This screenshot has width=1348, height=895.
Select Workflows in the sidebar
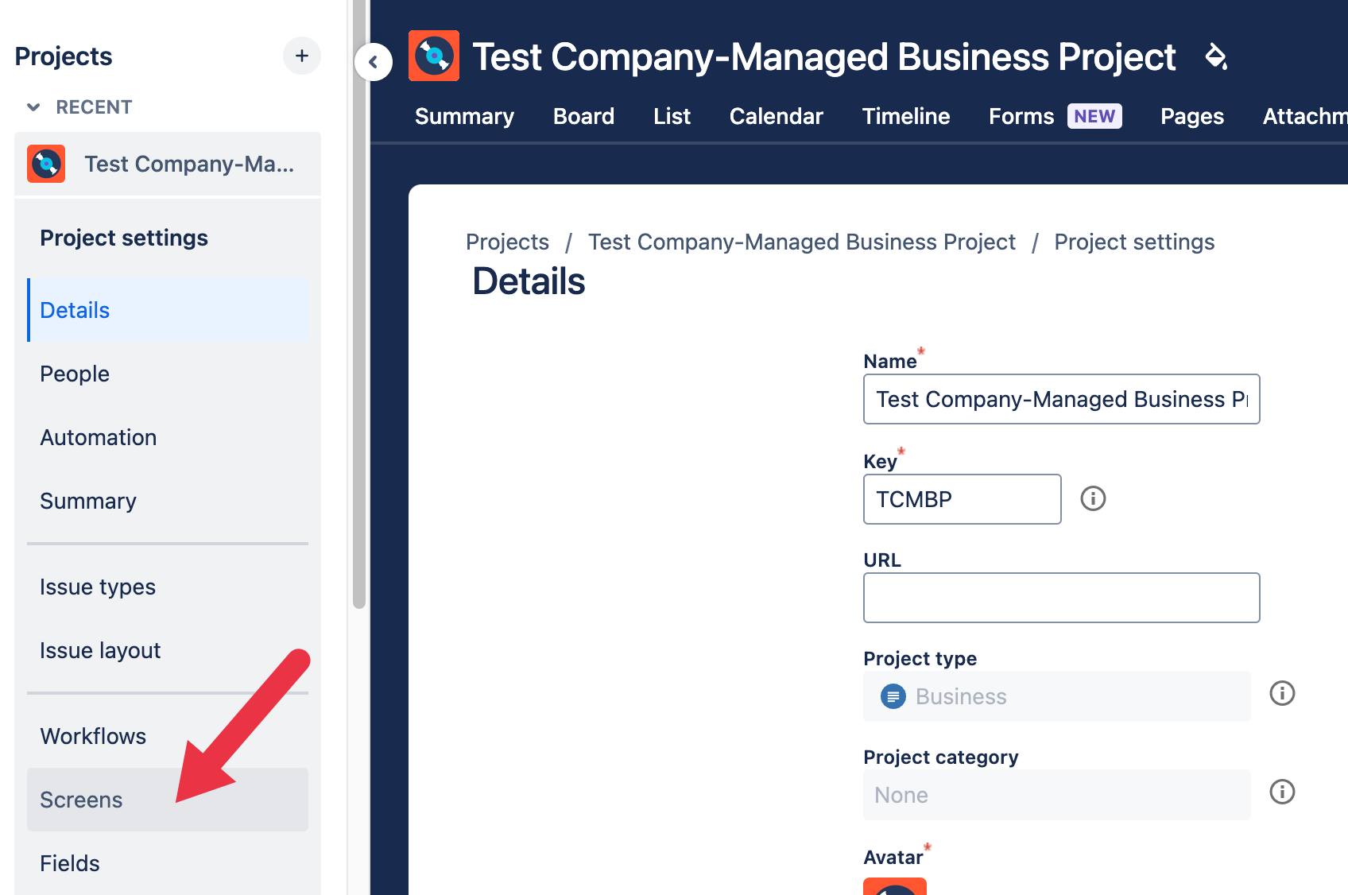[93, 736]
